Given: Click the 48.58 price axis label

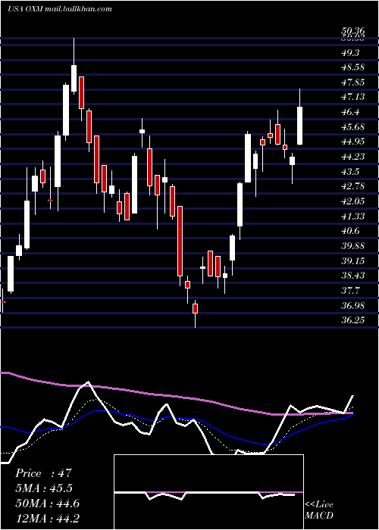Looking at the screenshot, I should [x=353, y=67].
